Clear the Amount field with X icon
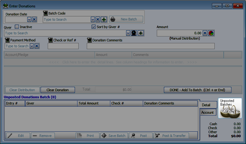The image size is (246, 144). (x=205, y=33)
